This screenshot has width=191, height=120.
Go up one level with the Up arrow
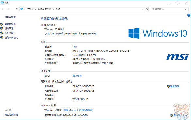pyautogui.click(x=17, y=9)
